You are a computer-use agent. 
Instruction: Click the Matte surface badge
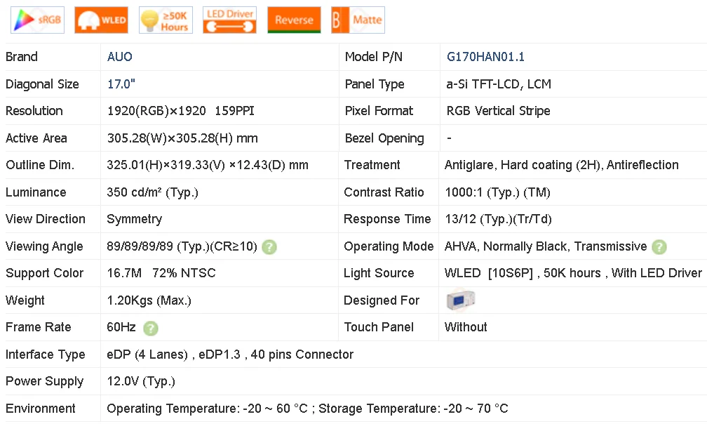[358, 20]
